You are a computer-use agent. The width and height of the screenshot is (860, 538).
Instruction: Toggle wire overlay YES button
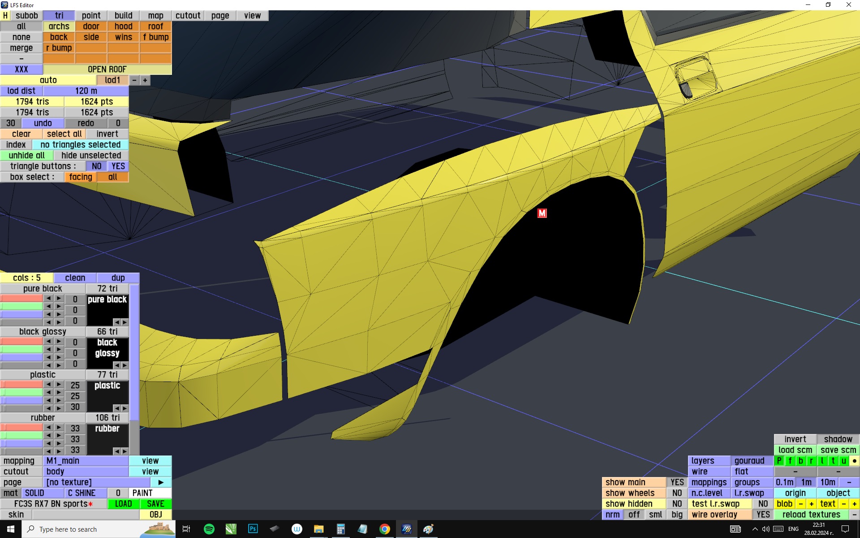pyautogui.click(x=763, y=515)
